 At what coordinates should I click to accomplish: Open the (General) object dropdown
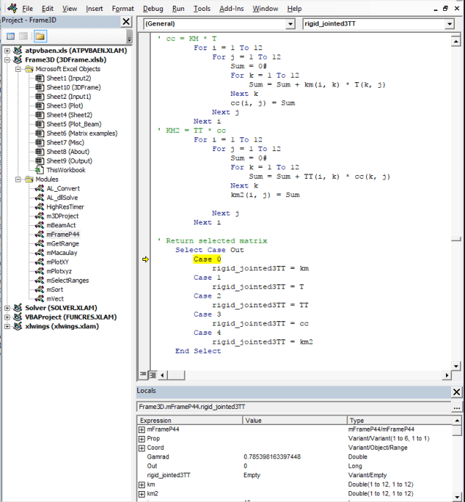[x=289, y=24]
